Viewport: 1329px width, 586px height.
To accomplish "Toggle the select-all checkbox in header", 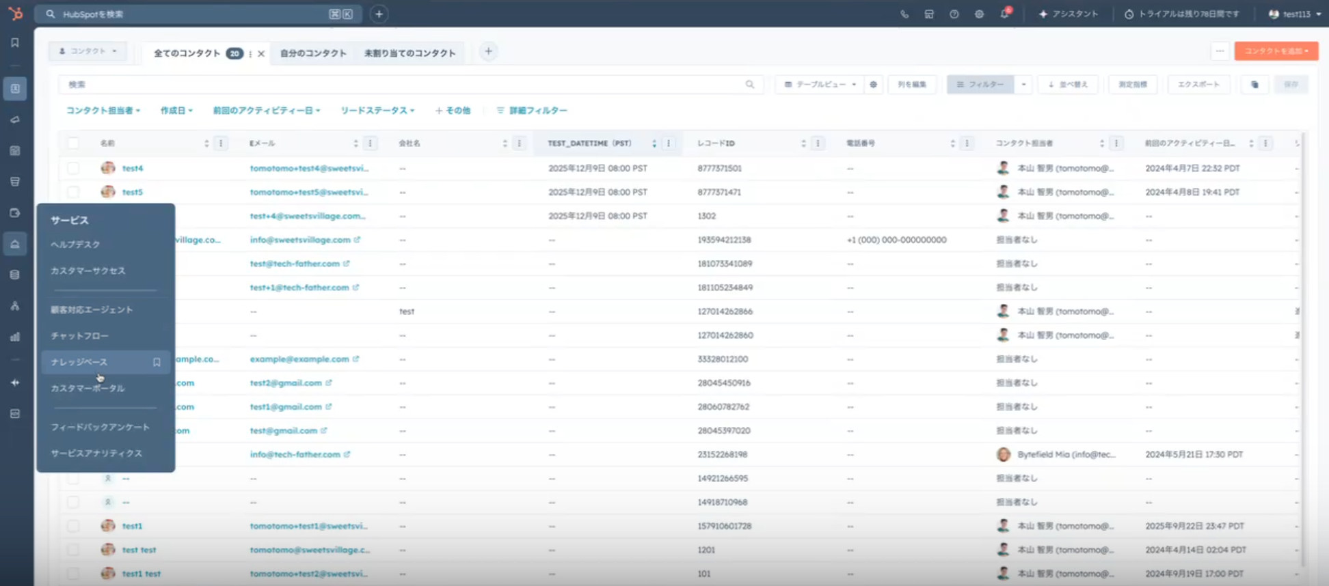I will pyautogui.click(x=73, y=143).
